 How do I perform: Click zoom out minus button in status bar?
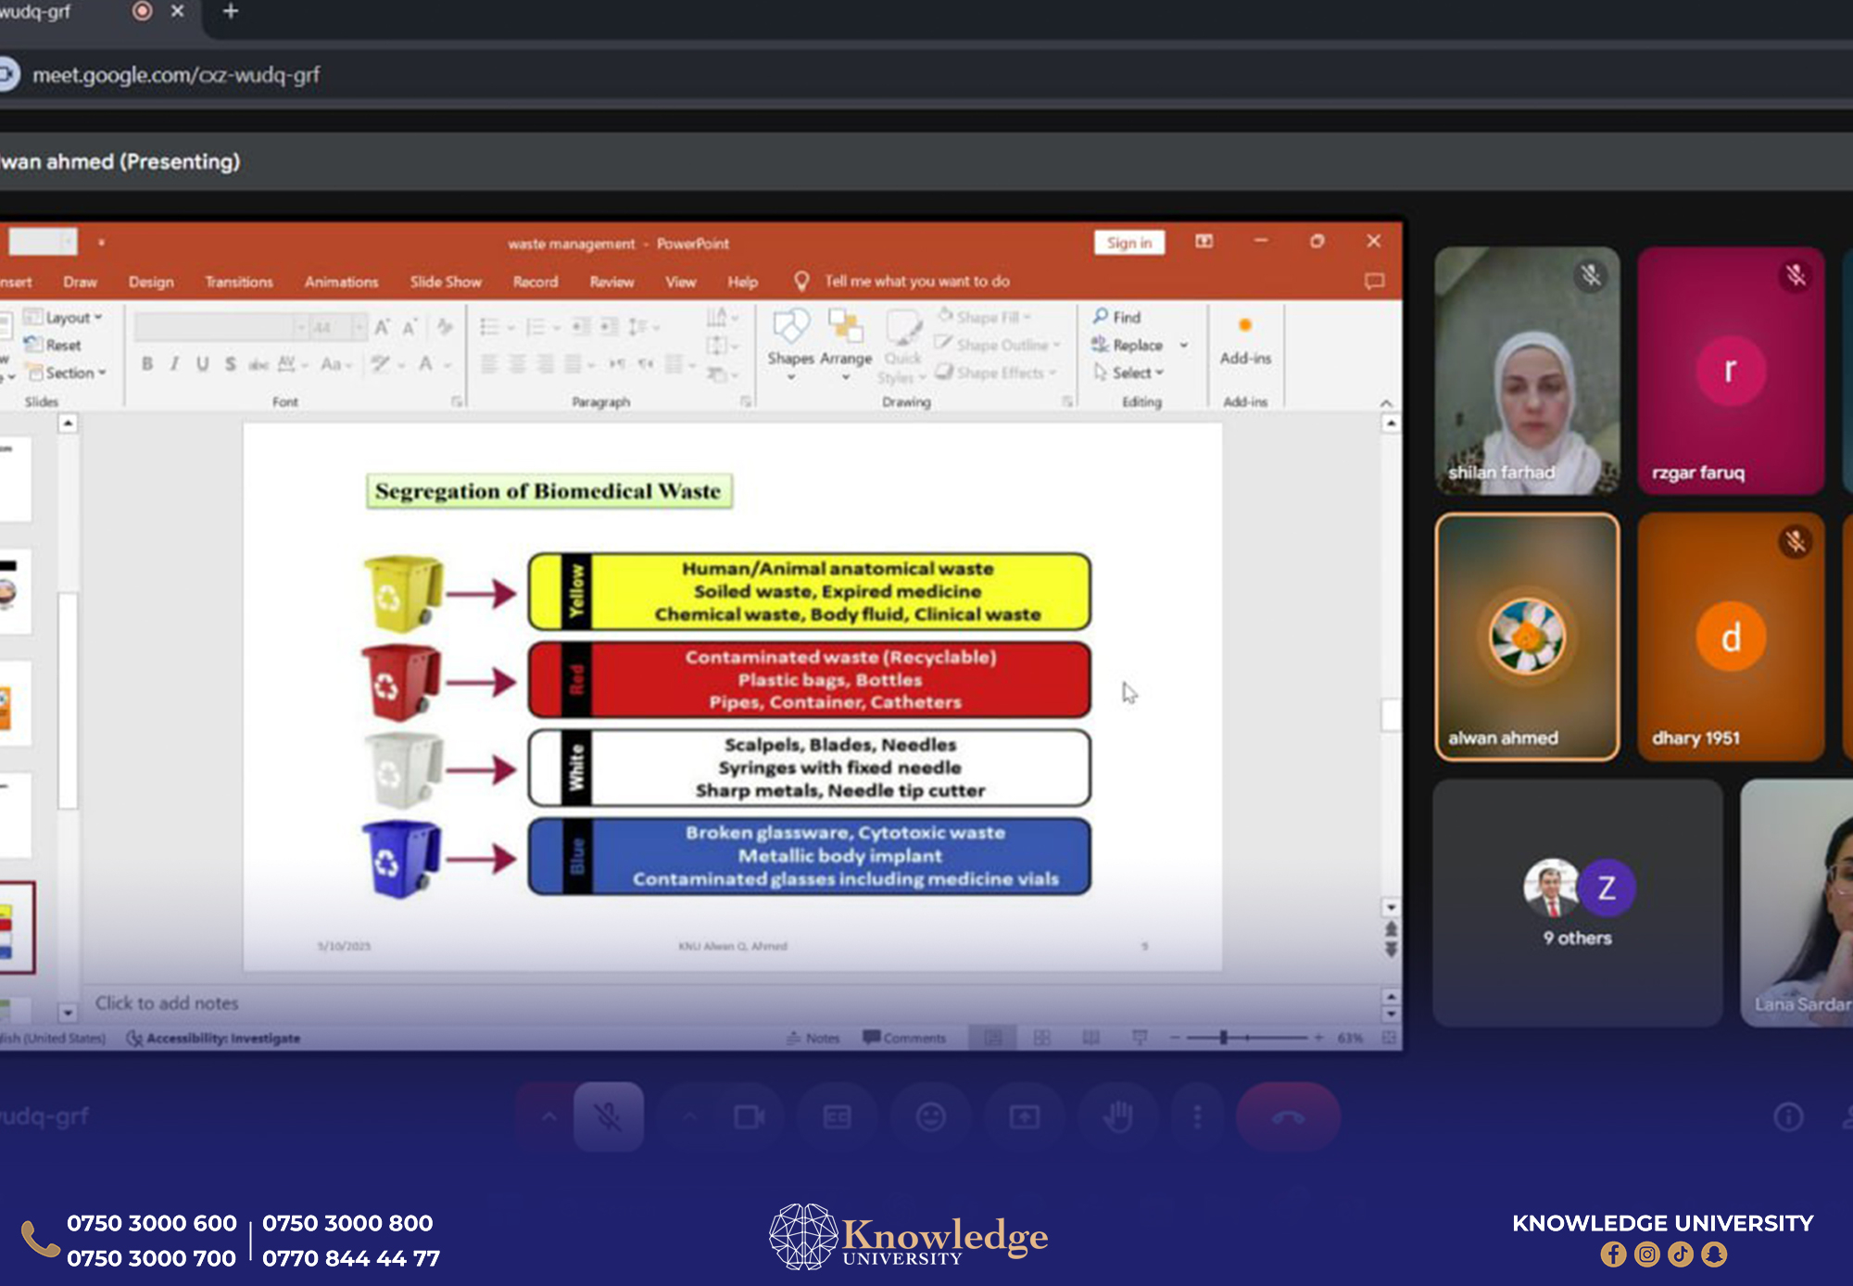tap(1175, 1038)
